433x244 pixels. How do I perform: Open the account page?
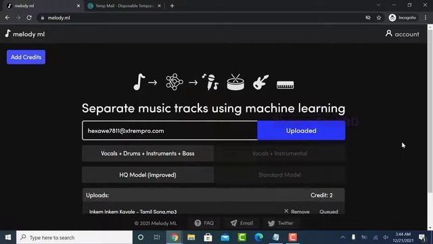(x=403, y=34)
